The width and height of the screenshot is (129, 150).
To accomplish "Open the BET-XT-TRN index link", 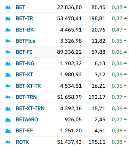I will [30, 108].
